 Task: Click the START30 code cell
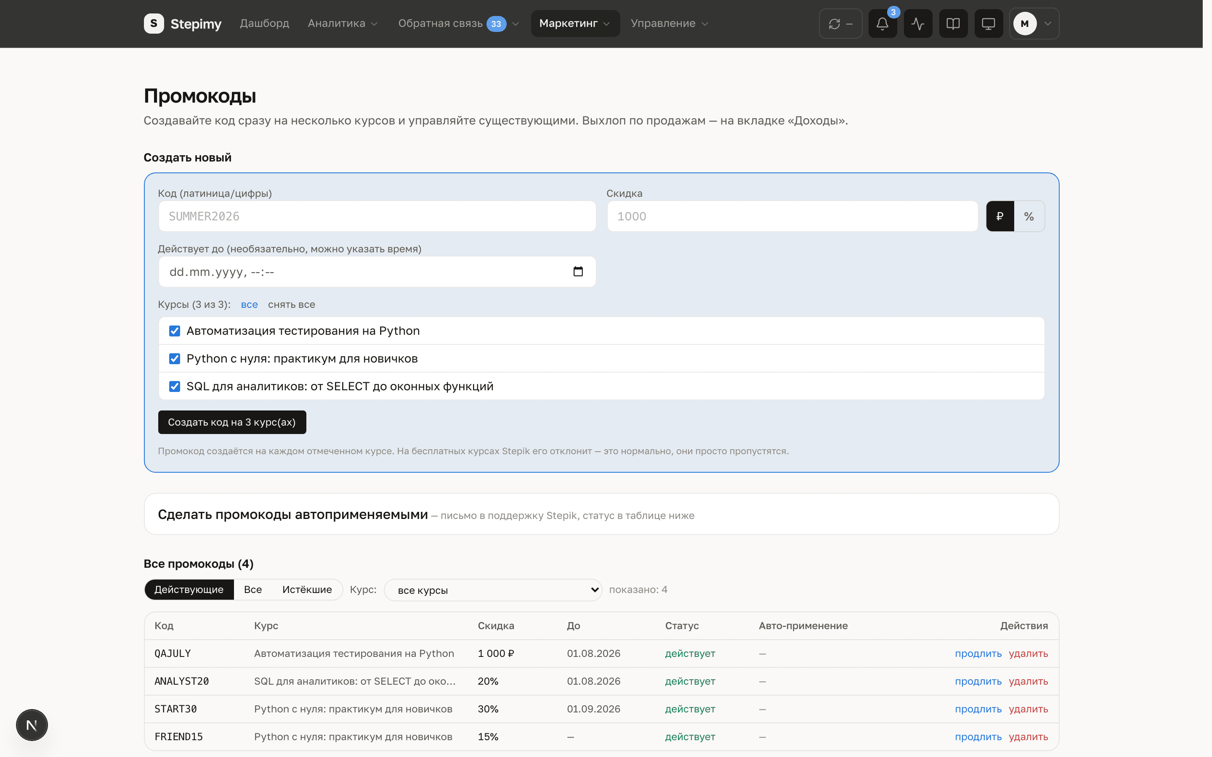[x=175, y=709]
